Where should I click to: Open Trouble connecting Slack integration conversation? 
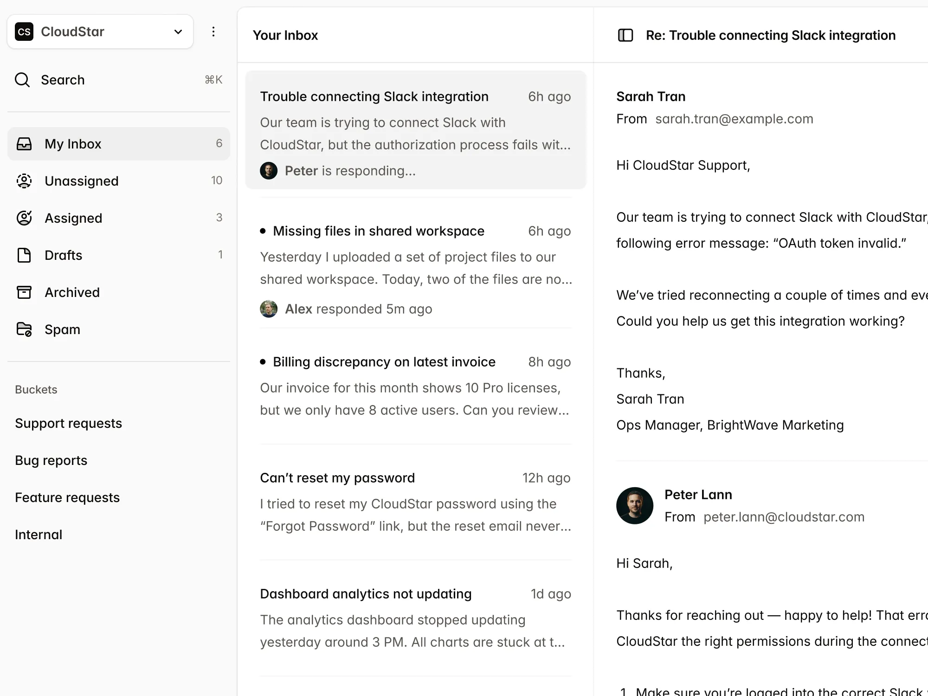tap(416, 130)
